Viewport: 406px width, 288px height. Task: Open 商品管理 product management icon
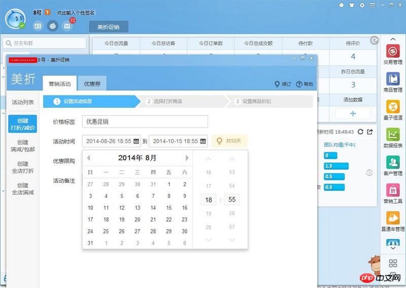pyautogui.click(x=393, y=78)
